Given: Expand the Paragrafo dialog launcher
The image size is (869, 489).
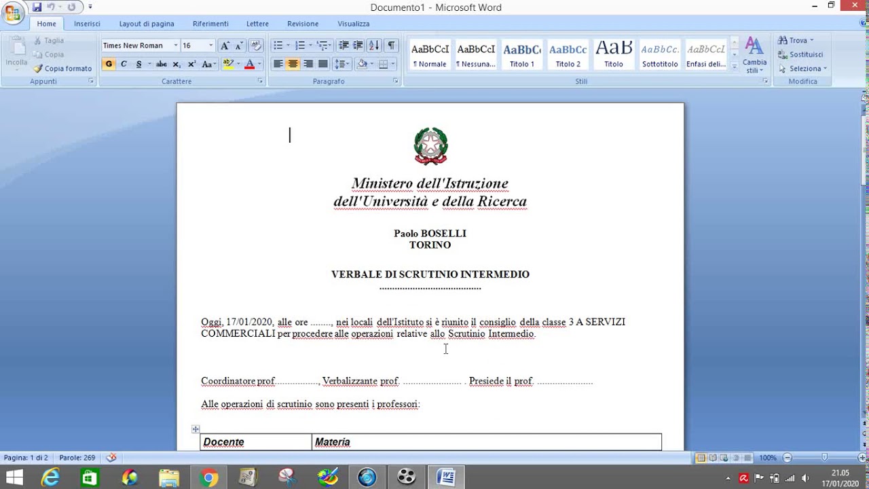Looking at the screenshot, I should coord(396,81).
